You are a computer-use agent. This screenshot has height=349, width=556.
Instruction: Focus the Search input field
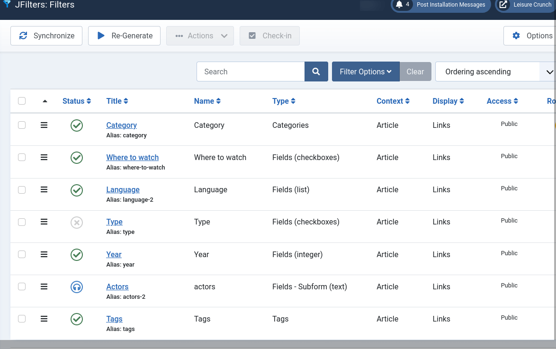pyautogui.click(x=251, y=72)
